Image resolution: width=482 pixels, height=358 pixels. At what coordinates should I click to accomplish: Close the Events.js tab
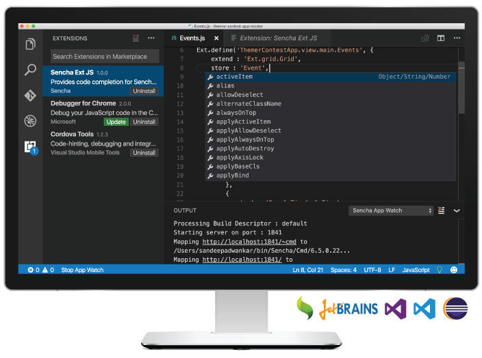tap(216, 38)
